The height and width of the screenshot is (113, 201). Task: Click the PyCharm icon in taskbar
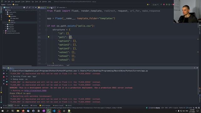click(49, 111)
